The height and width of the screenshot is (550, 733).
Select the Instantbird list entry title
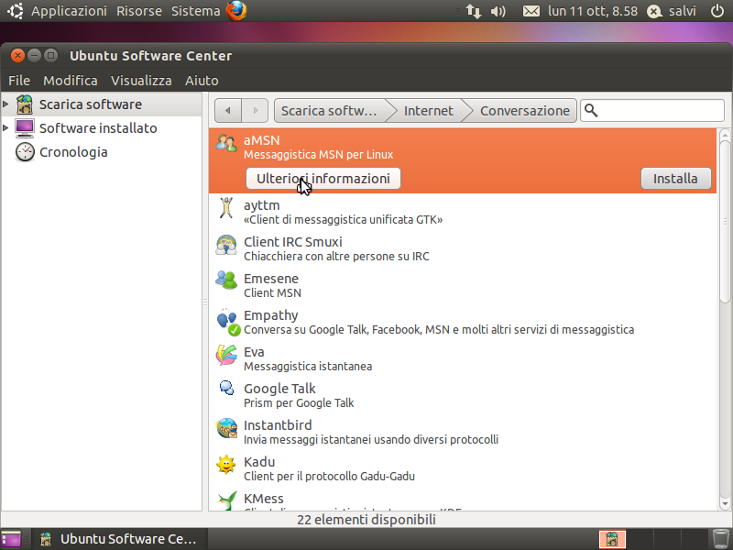tap(278, 425)
